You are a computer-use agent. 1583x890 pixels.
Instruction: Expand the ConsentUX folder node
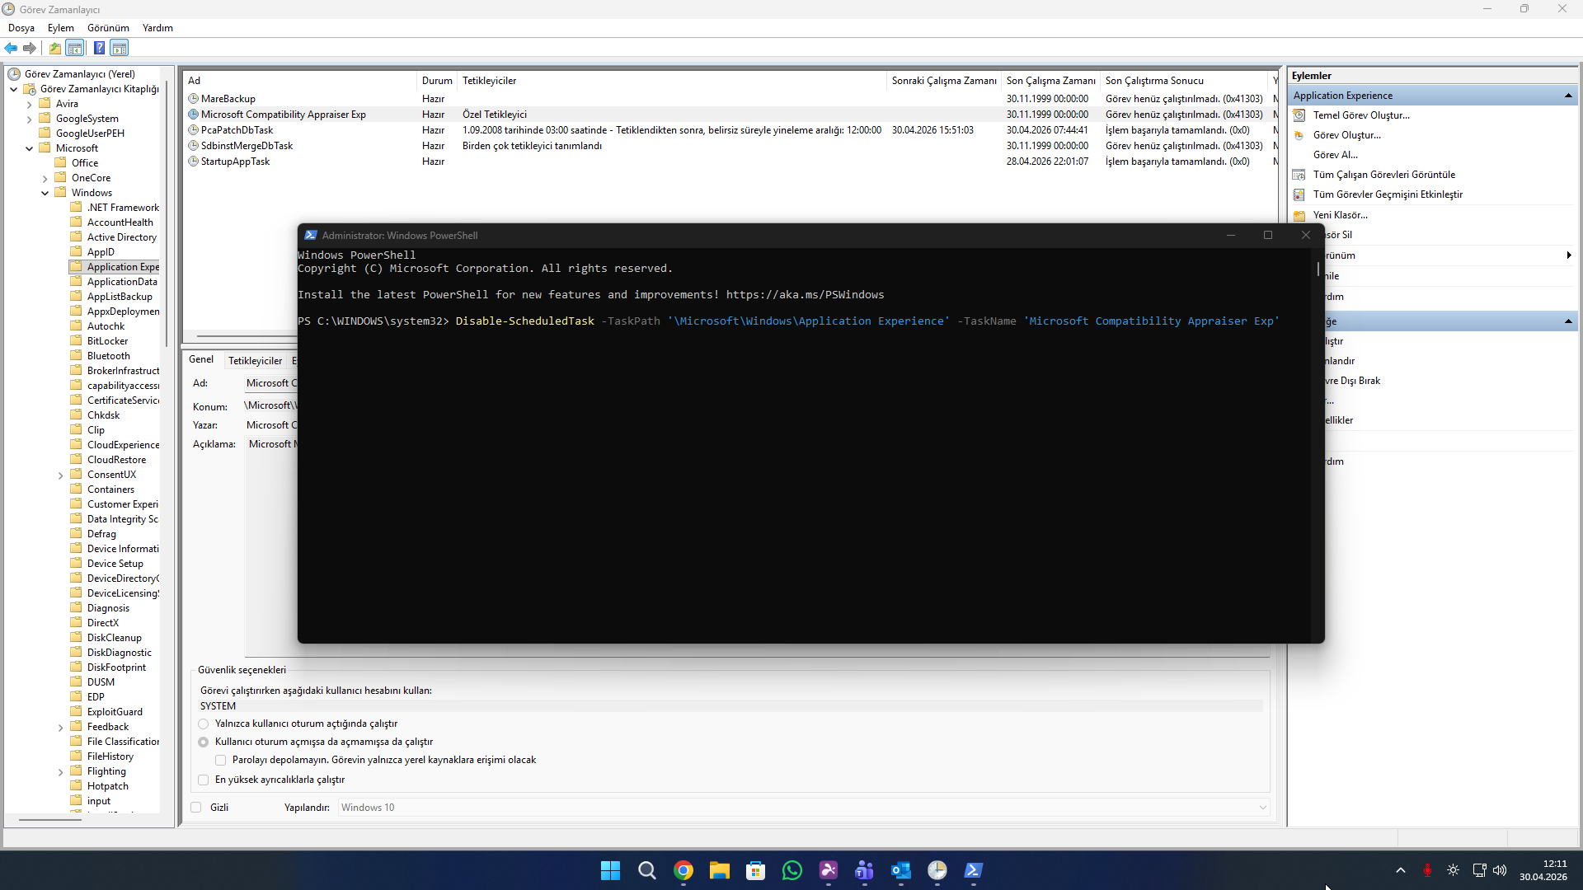click(61, 475)
